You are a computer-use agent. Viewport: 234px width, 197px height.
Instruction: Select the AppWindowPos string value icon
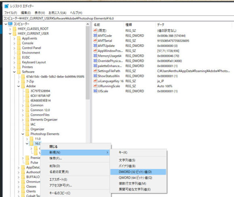click(95, 50)
